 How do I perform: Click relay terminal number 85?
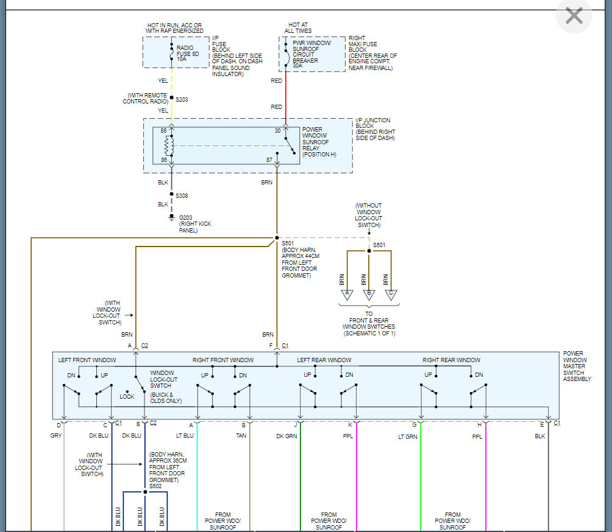pyautogui.click(x=163, y=130)
